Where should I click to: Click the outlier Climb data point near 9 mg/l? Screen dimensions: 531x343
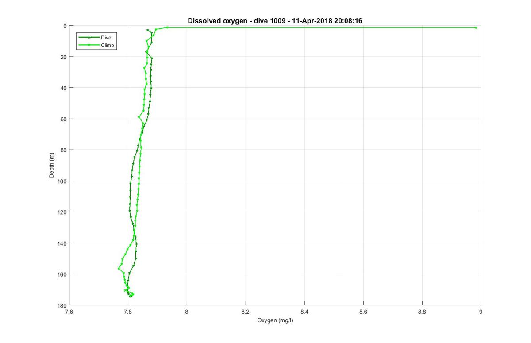point(476,27)
